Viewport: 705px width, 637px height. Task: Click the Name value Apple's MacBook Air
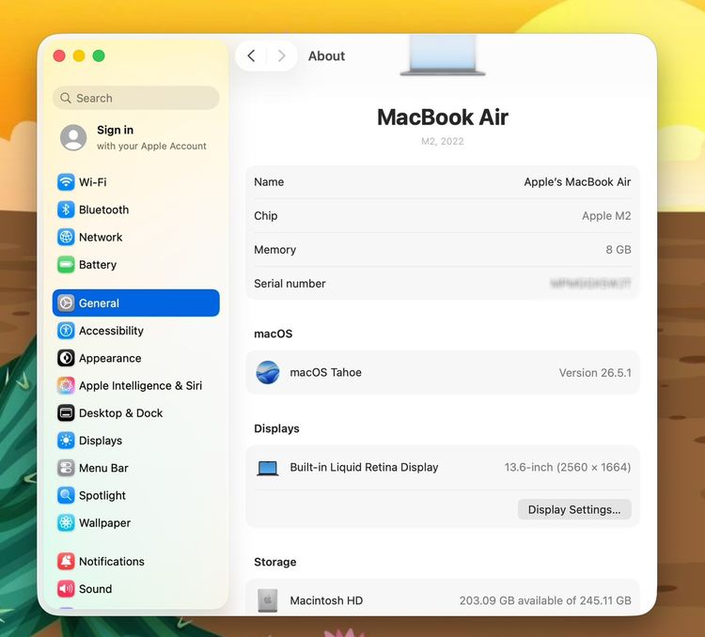click(577, 181)
